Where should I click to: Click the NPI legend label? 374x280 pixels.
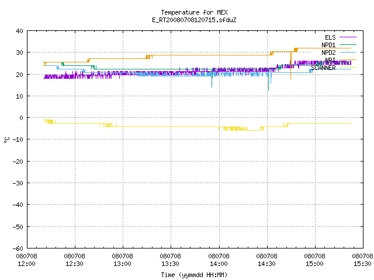(330, 60)
